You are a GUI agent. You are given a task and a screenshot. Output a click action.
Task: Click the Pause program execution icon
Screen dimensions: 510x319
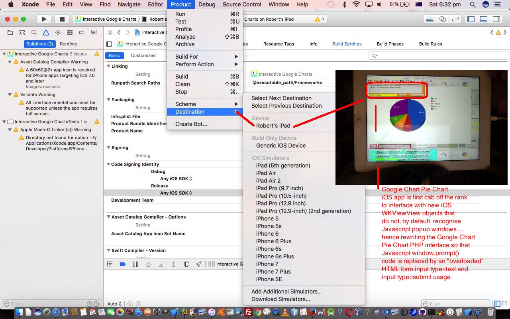(135, 264)
